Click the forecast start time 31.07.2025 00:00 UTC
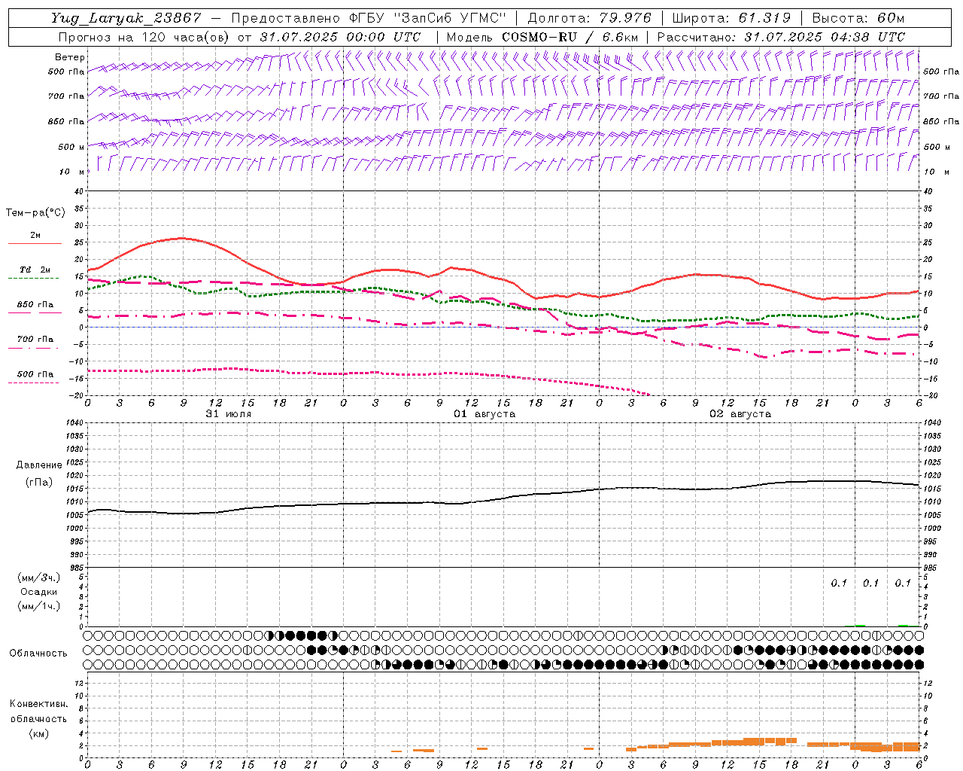This screenshot has width=963, height=771. [x=340, y=37]
